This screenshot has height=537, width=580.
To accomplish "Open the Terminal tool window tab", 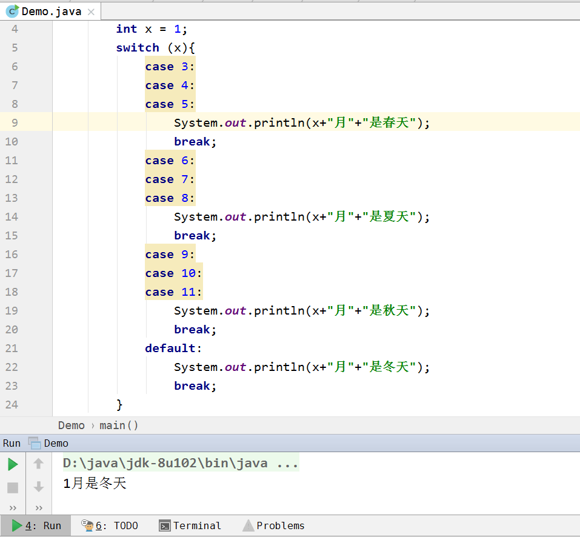I will (x=190, y=525).
